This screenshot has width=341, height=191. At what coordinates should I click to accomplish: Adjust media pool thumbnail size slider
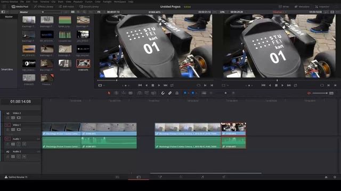(52, 12)
